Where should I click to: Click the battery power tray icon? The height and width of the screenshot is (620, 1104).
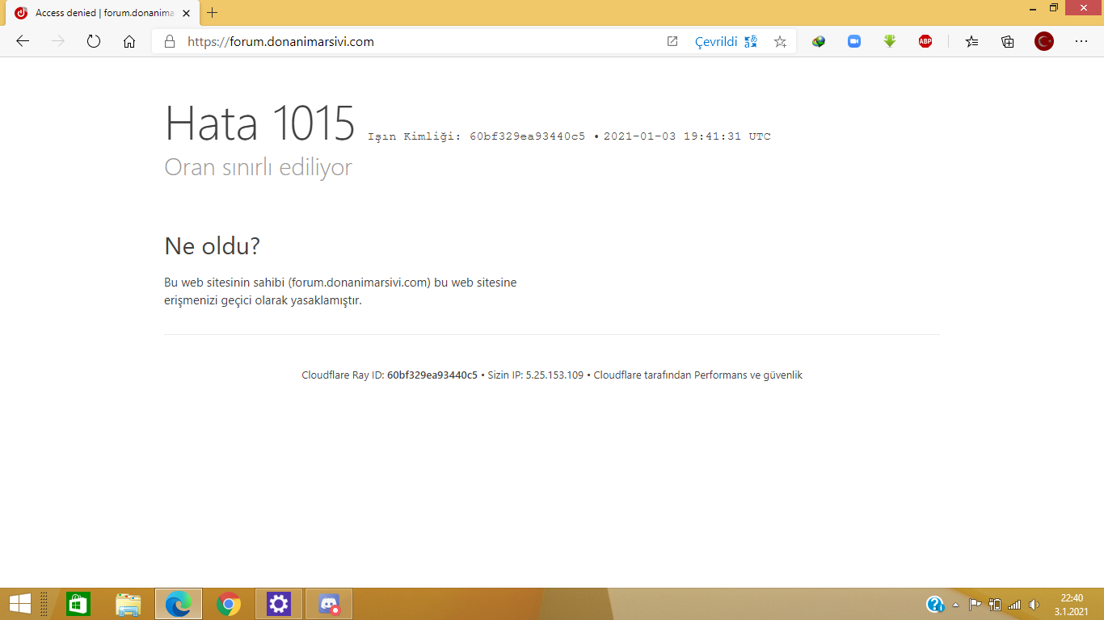(x=995, y=605)
